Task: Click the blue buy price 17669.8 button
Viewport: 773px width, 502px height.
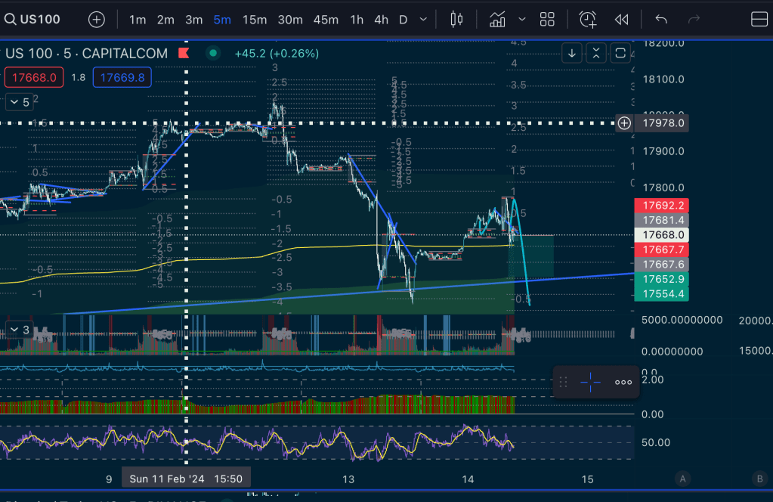Action: tap(122, 77)
